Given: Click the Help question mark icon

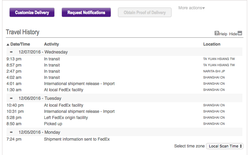Looking at the screenshot, I should click(217, 33).
